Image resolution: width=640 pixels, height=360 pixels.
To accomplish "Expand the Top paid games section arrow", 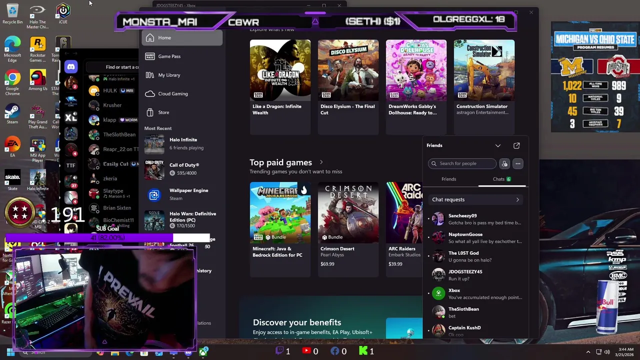I will [x=321, y=162].
